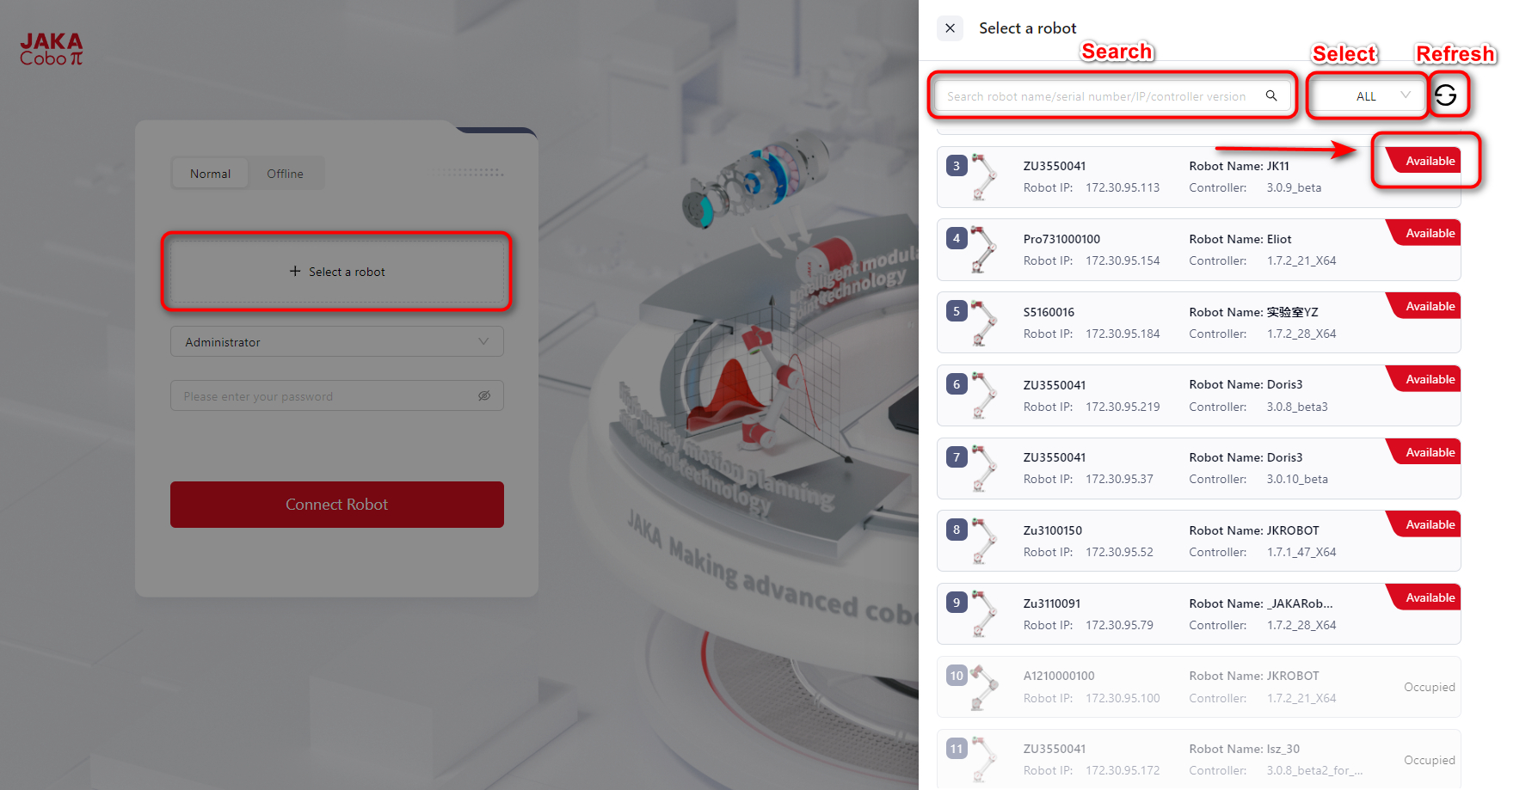Click the password input field
1532x790 pixels.
[337, 395]
